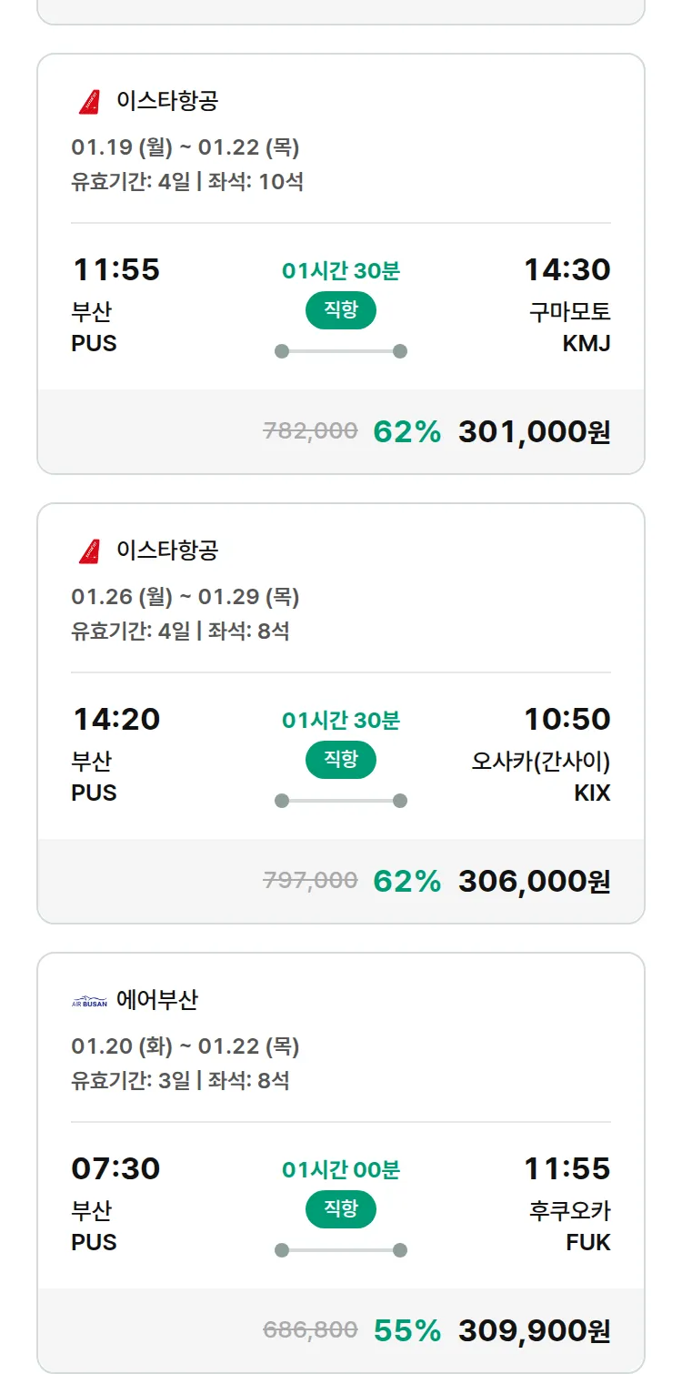Select the 306,000원 Osaka fare
The image size is (682, 1374).
tap(534, 881)
